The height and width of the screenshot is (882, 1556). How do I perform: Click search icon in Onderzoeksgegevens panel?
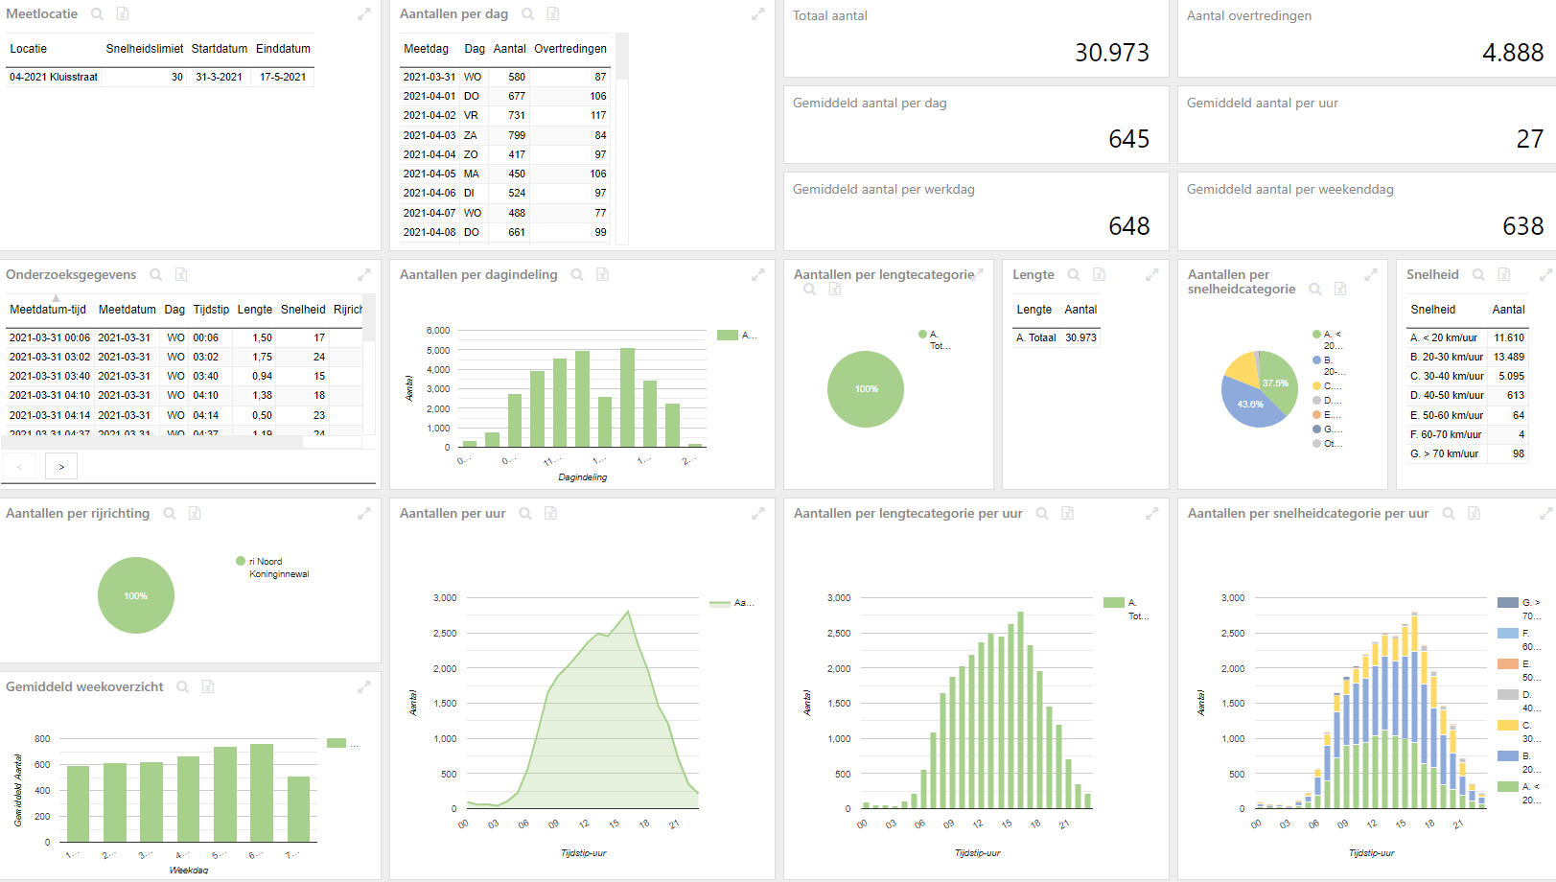point(155,275)
